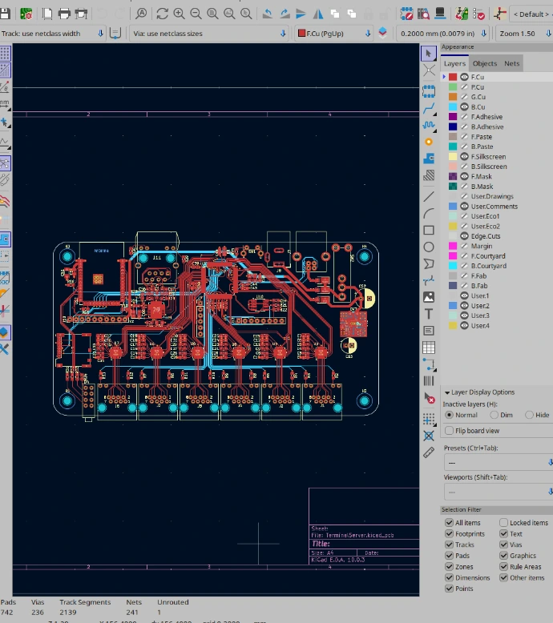
Task: Click the F.Cu red color swatch
Action: tap(453, 77)
